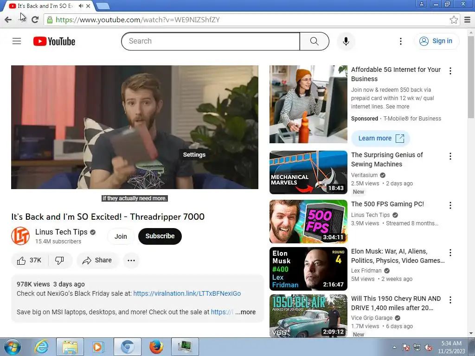Click the page vertical scrollbar thumb

tap(471, 77)
